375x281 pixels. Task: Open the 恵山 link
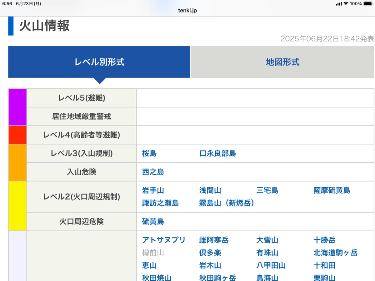coord(149,265)
